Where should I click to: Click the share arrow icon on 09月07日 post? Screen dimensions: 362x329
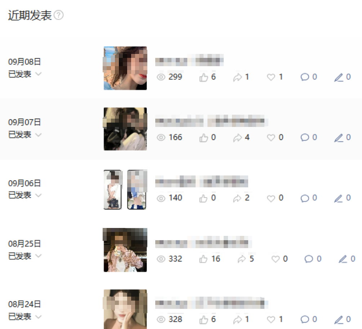tap(237, 138)
